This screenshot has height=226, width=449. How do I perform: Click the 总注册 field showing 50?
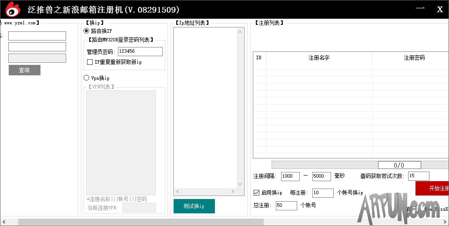point(286,205)
